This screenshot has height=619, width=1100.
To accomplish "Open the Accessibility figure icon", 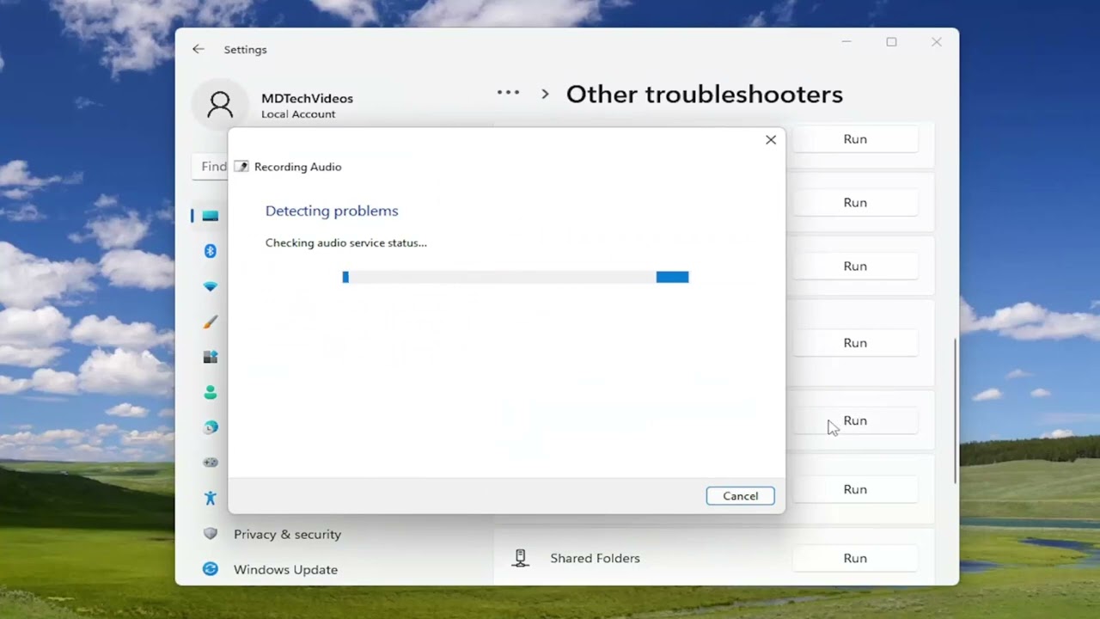I will coord(211,498).
